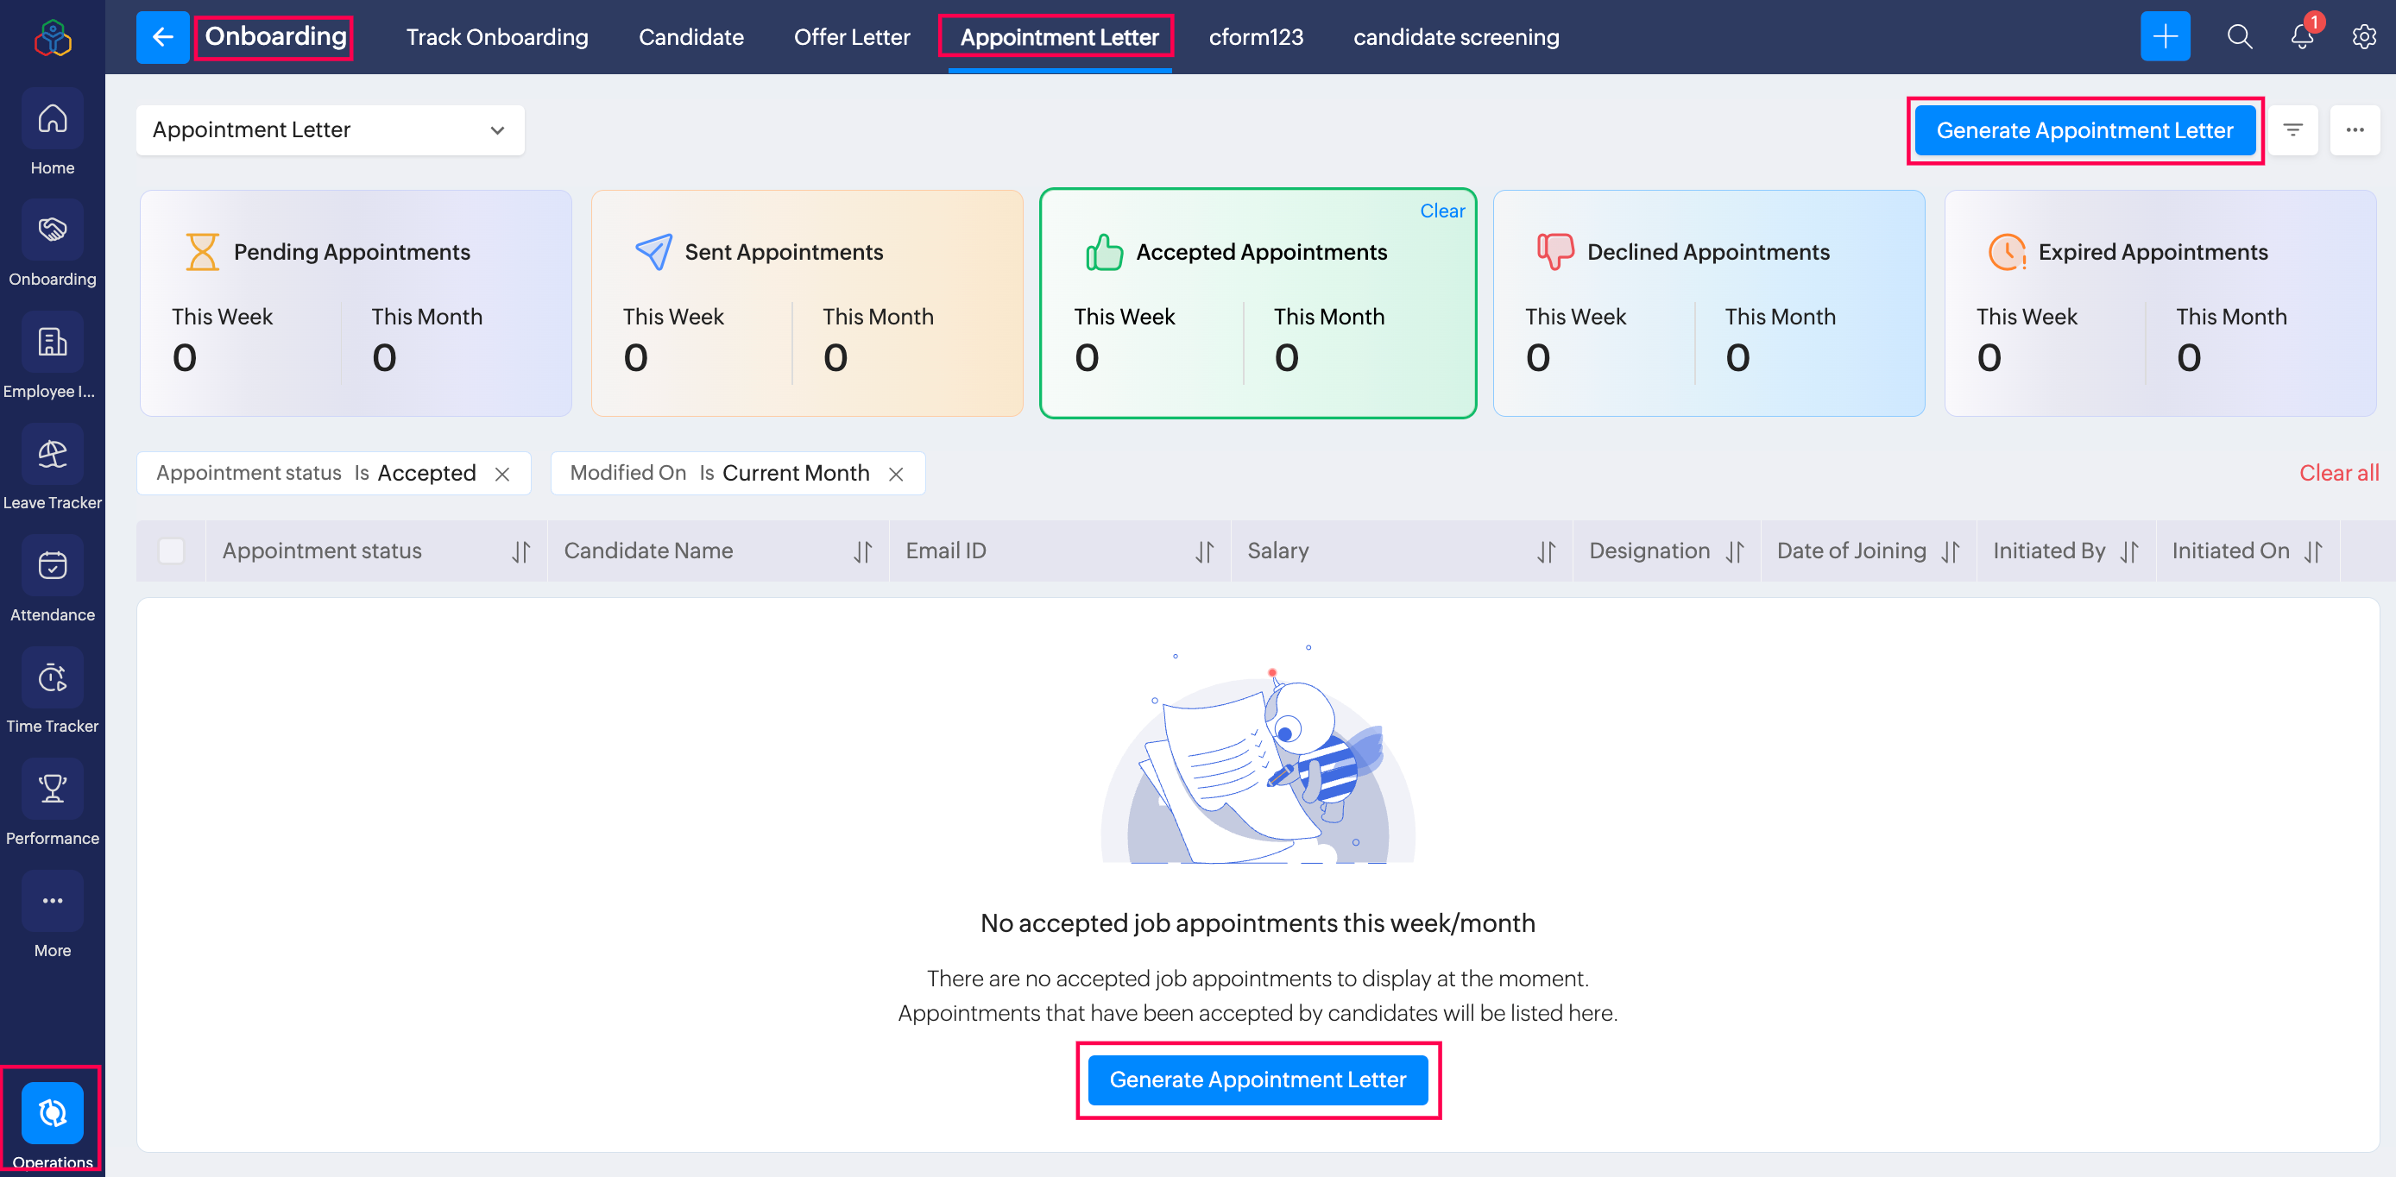Open the search magnifier icon

[x=2239, y=37]
